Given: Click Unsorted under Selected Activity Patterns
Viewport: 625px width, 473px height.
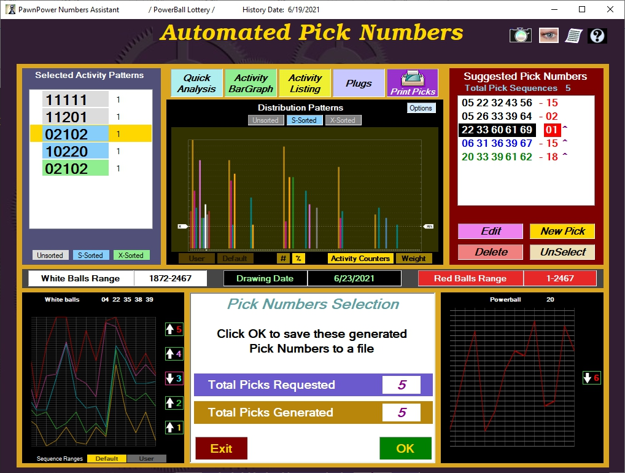Looking at the screenshot, I should point(50,256).
